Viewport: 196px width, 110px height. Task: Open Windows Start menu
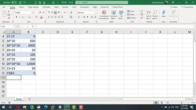tap(3, 107)
